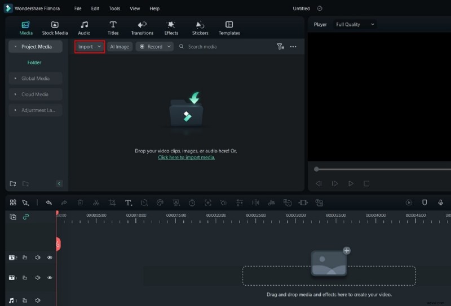Open the Effects tab

point(171,28)
